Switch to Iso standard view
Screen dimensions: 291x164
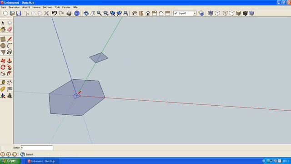[x=135, y=13]
